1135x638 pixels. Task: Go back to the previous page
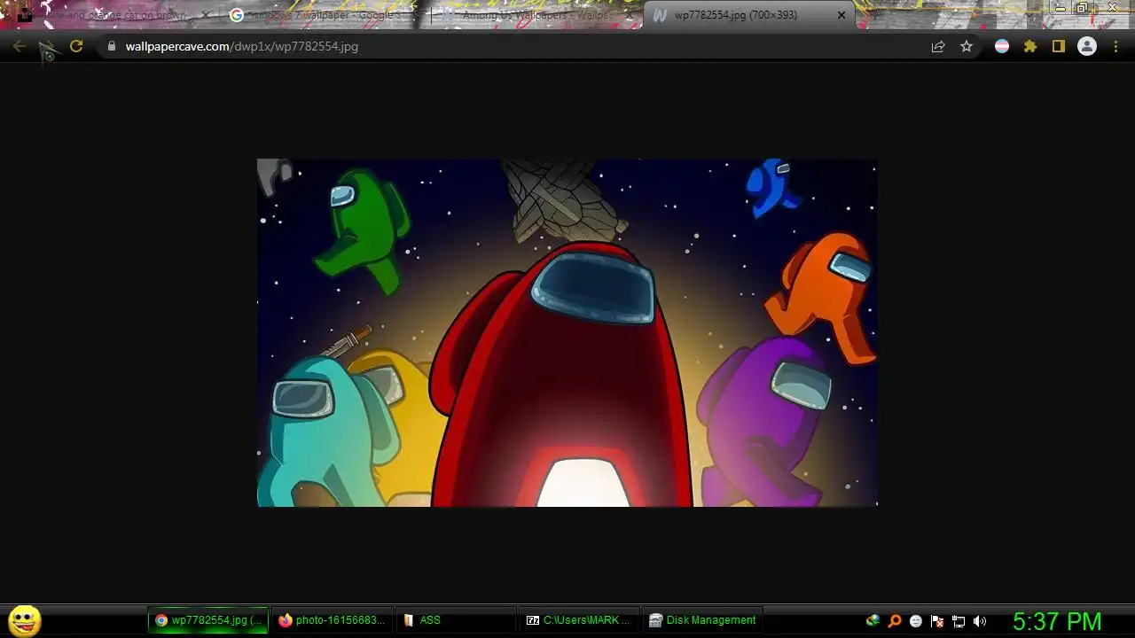pyautogui.click(x=20, y=46)
